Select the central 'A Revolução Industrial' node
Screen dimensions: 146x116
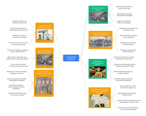tap(71, 58)
